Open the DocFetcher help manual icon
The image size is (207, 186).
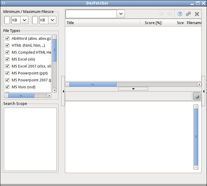pos(180,14)
